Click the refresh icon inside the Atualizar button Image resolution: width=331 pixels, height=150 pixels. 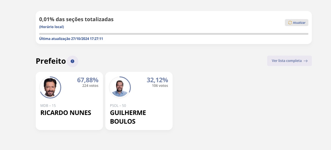(x=290, y=23)
